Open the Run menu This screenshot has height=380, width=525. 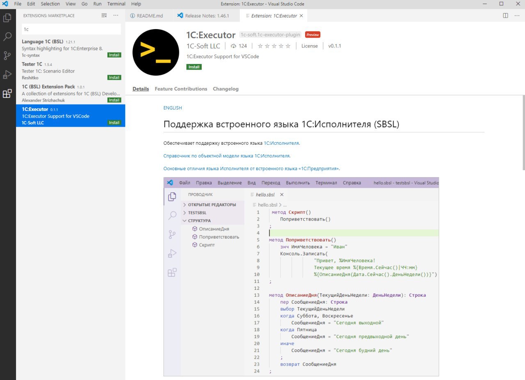(97, 4)
